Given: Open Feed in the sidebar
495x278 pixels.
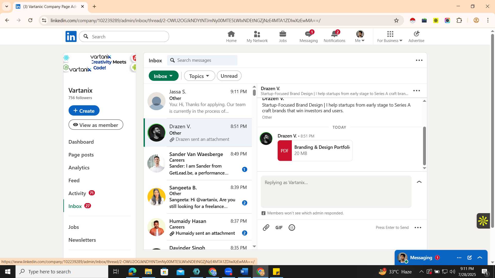Looking at the screenshot, I should (x=74, y=180).
